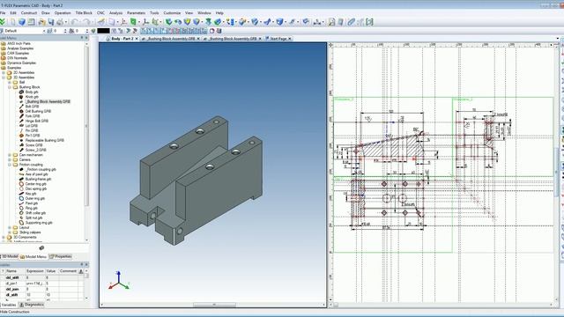564x317 pixels.
Task: Collapse the Bushing Block folder
Action: pyautogui.click(x=10, y=87)
